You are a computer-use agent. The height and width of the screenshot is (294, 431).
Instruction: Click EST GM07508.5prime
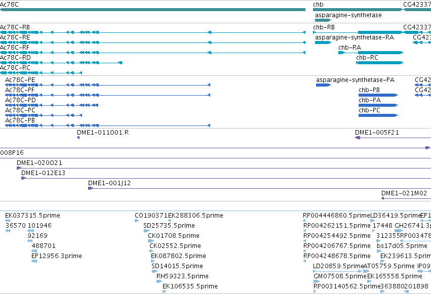coord(317,281)
